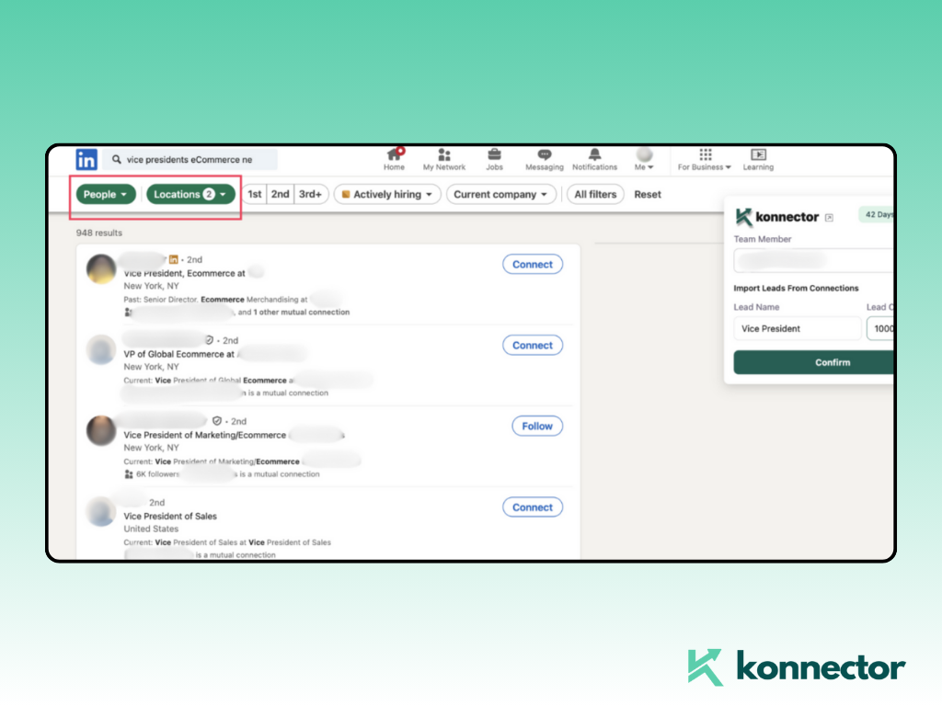The width and height of the screenshot is (942, 706).
Task: Open avatar of Vice President of Sales result
Action: point(101,512)
